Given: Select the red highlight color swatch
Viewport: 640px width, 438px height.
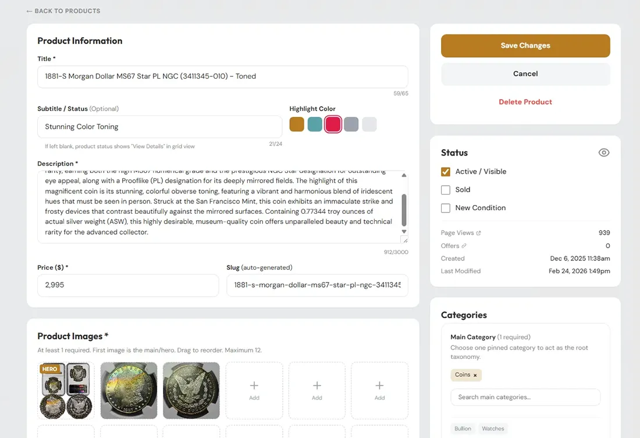Looking at the screenshot, I should pos(333,124).
